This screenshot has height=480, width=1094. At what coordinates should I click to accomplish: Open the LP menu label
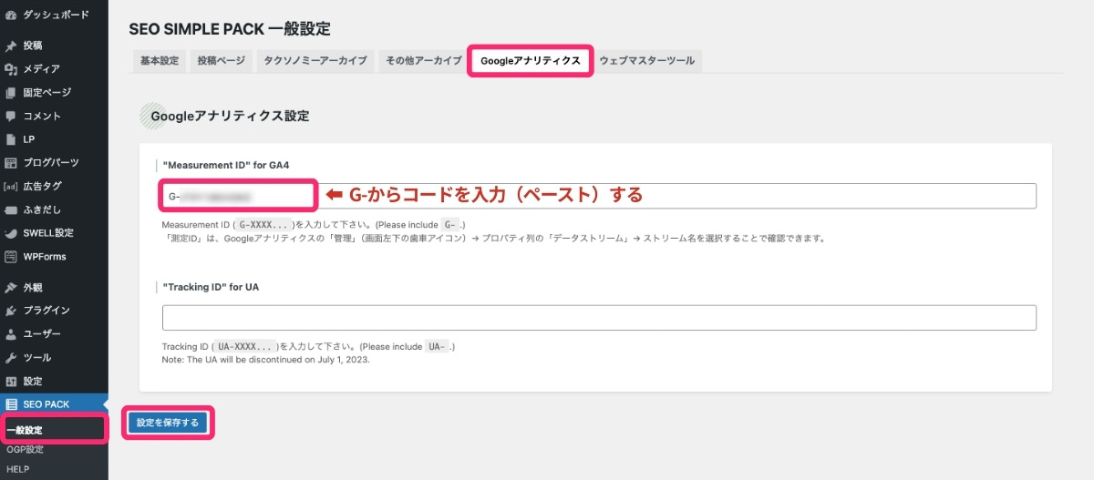pos(29,139)
